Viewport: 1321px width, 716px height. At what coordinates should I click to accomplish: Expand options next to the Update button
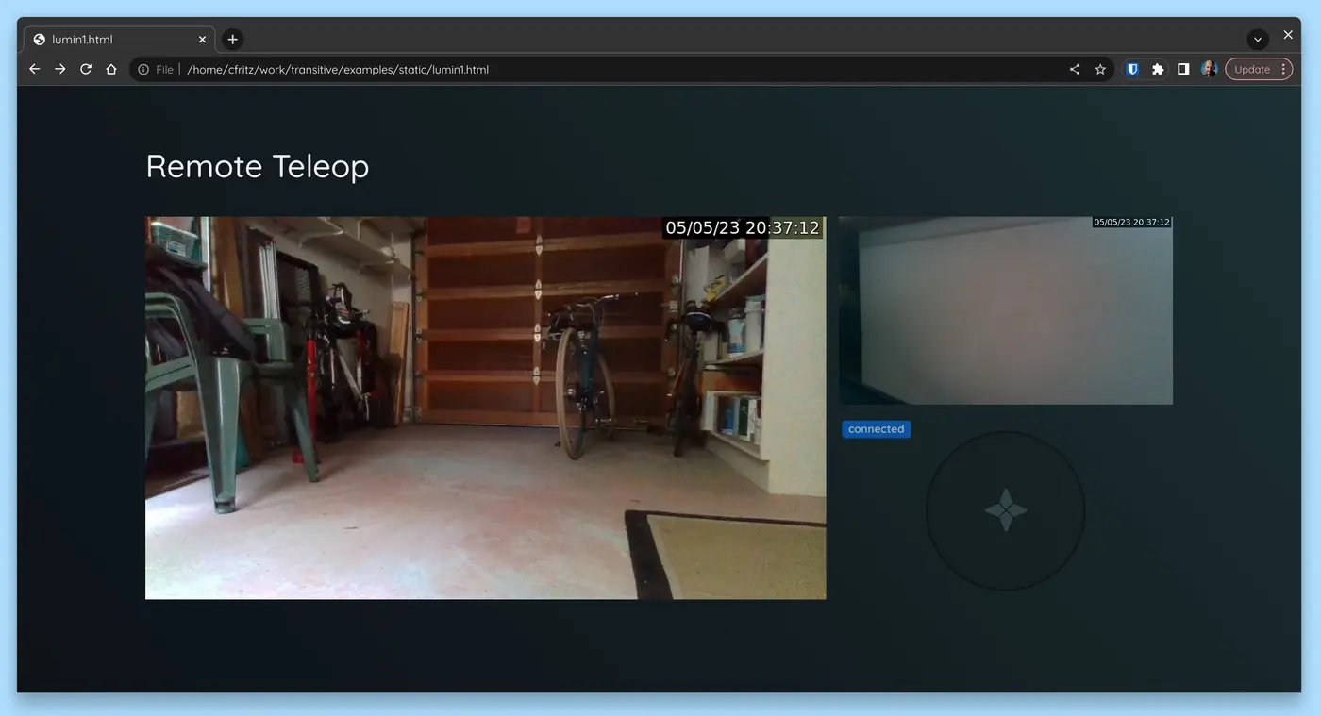1283,68
